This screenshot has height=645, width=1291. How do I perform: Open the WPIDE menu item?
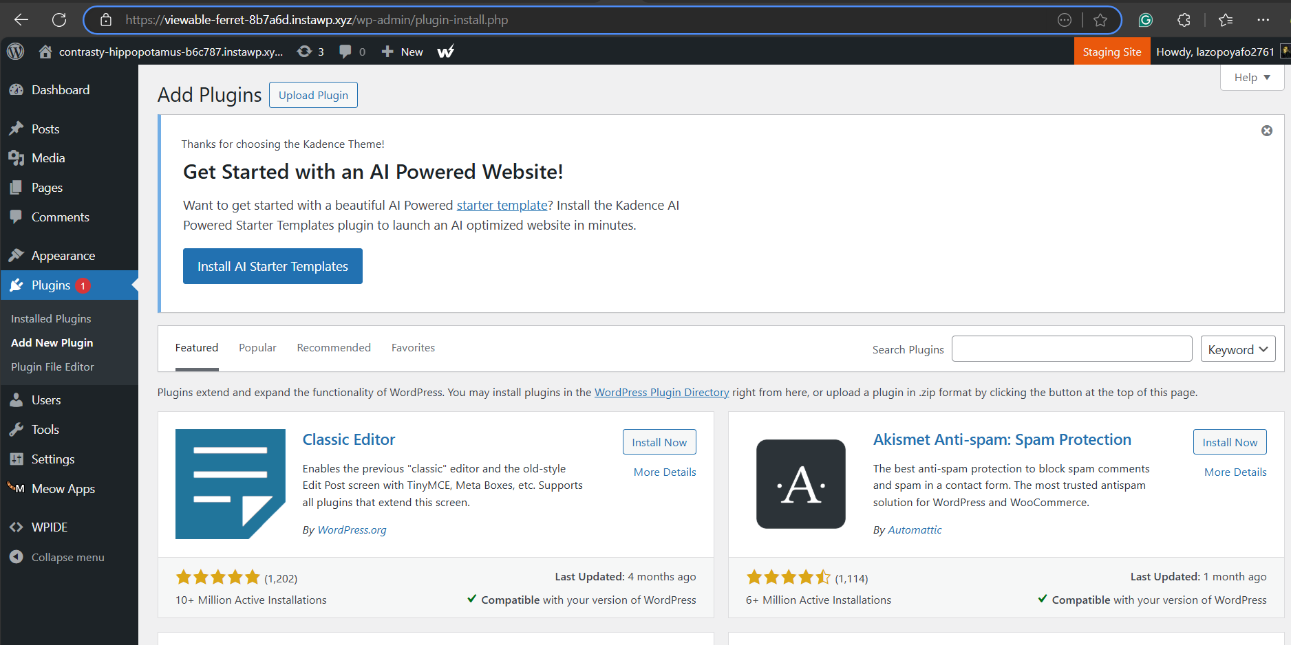click(69, 527)
